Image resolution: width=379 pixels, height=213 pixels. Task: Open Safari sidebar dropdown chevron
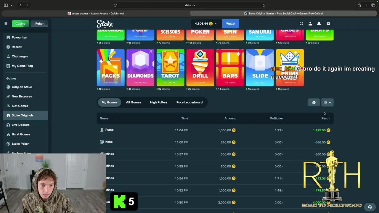[12, 5]
